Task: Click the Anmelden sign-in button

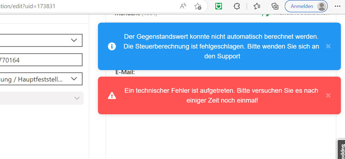Action: click(x=306, y=6)
